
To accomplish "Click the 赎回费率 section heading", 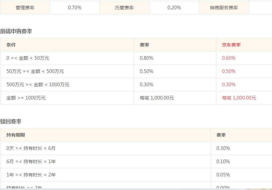I will pyautogui.click(x=11, y=122).
